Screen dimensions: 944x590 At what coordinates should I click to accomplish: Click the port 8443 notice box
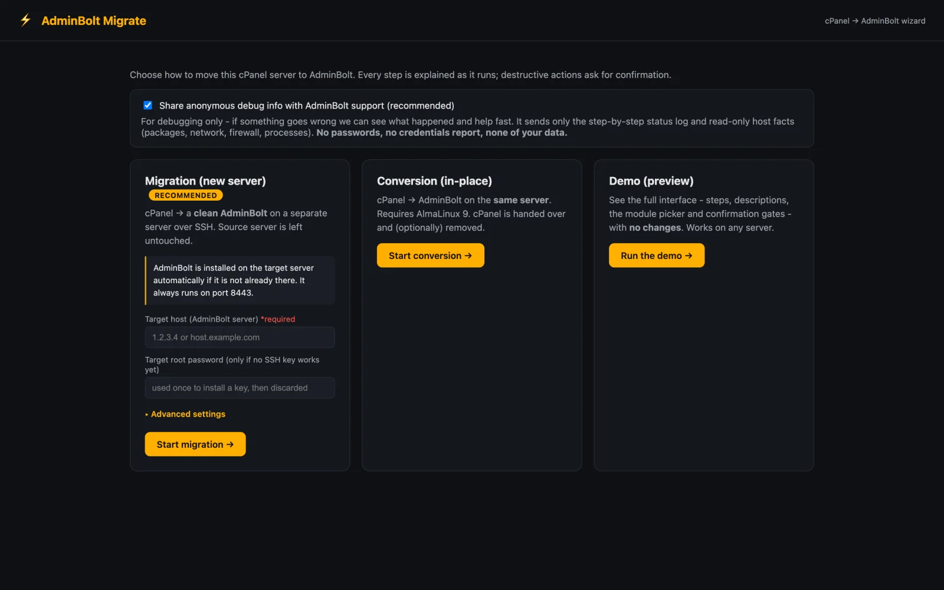240,280
